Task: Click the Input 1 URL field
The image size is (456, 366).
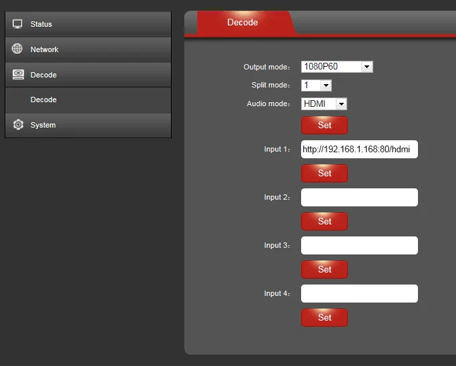Action: (x=359, y=150)
